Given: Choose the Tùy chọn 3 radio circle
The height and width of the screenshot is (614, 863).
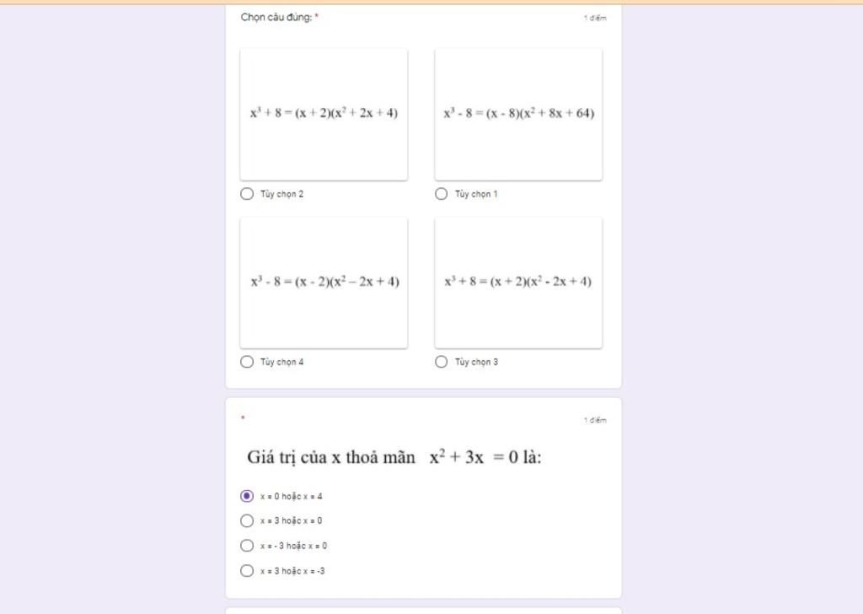Looking at the screenshot, I should (x=441, y=362).
